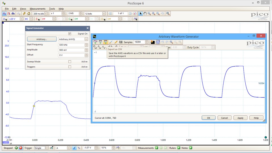Open the timebase 200 ns/div dropdown

[46, 14]
